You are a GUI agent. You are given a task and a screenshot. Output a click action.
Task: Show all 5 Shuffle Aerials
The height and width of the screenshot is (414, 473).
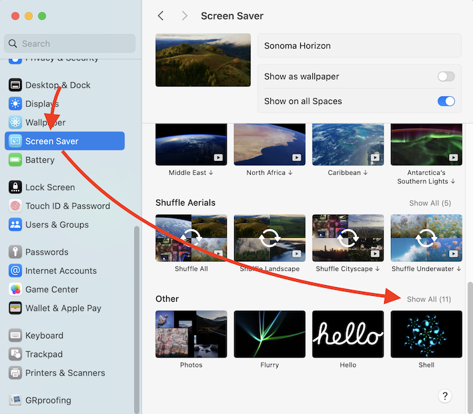[430, 203]
